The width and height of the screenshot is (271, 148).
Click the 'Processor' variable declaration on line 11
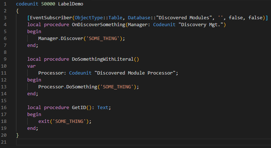(x=51, y=73)
